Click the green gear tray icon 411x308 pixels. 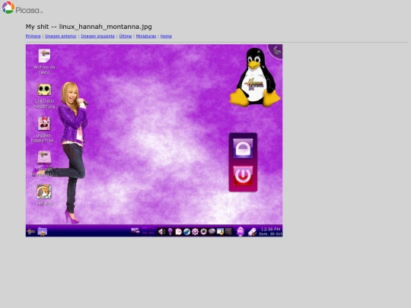tap(203, 231)
